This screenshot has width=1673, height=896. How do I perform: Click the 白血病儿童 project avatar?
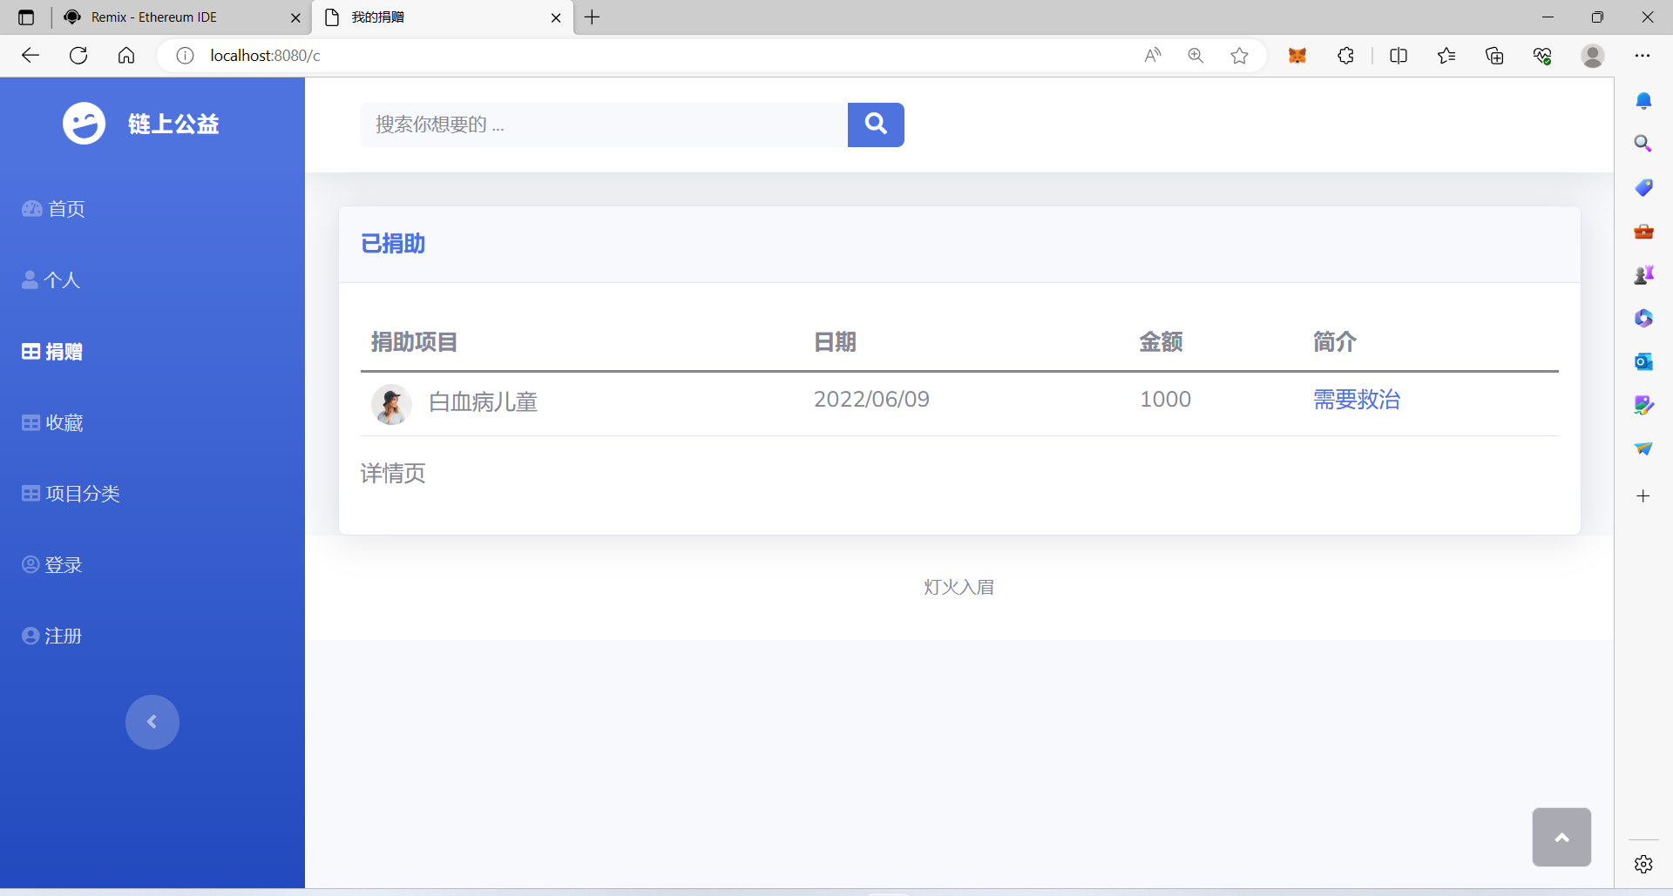[391, 404]
